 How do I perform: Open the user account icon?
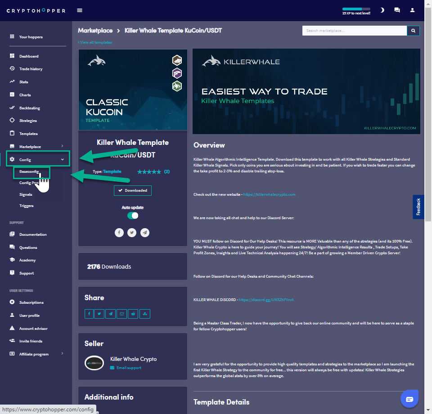click(x=412, y=10)
